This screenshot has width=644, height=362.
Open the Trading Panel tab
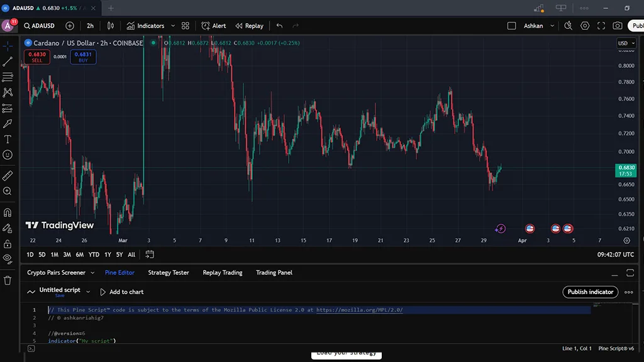274,273
